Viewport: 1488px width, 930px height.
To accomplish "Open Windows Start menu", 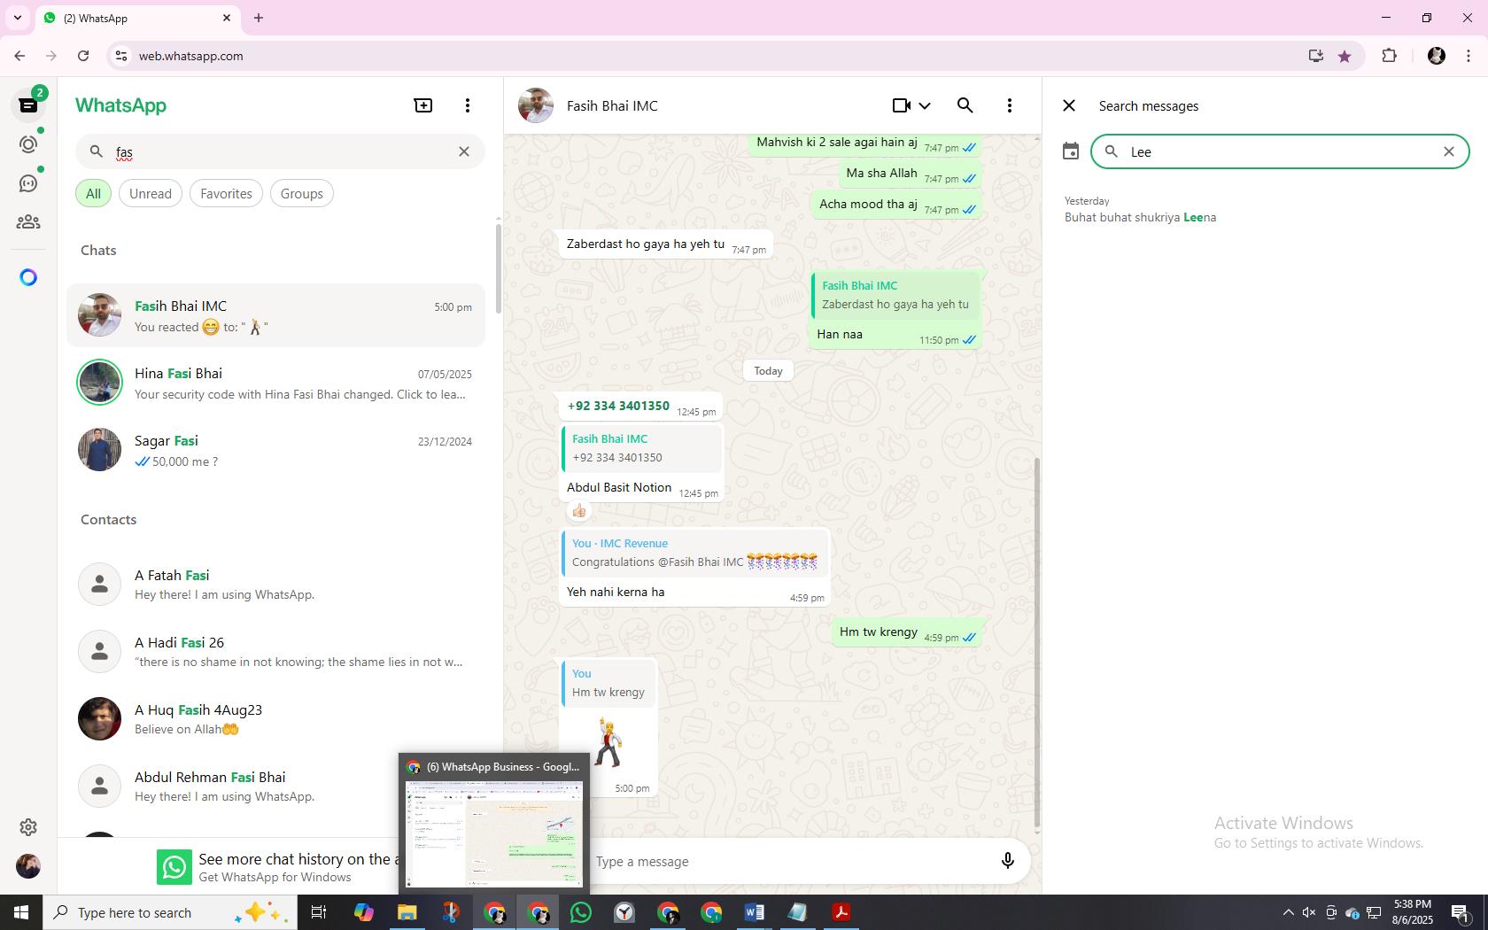I will click(21, 912).
